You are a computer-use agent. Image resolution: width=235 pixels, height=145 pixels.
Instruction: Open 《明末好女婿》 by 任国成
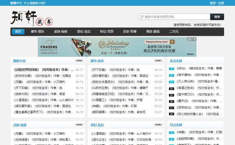[42, 76]
